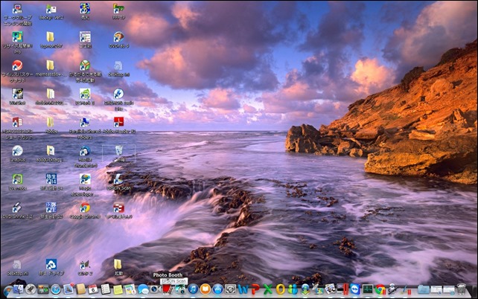The height and width of the screenshot is (299, 478).
Task: Open the orange iBooks icon in the dock
Action: [x=205, y=289]
